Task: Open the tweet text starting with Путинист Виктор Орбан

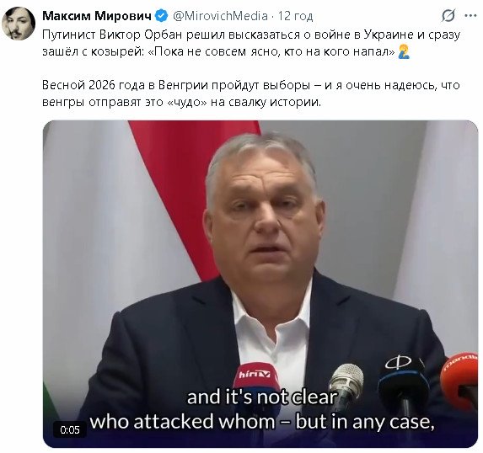Action: (251, 43)
